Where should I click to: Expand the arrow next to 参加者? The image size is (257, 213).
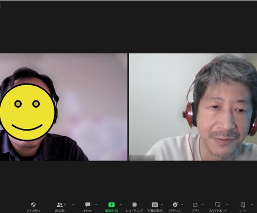tap(73, 205)
